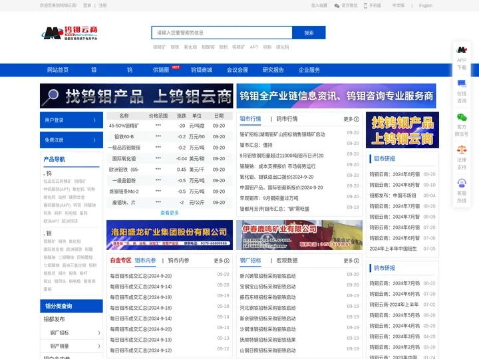Switch to the 宏观数据 tab

(x=287, y=261)
